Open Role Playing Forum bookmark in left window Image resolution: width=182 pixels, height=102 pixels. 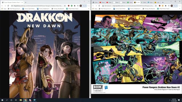[14, 9]
